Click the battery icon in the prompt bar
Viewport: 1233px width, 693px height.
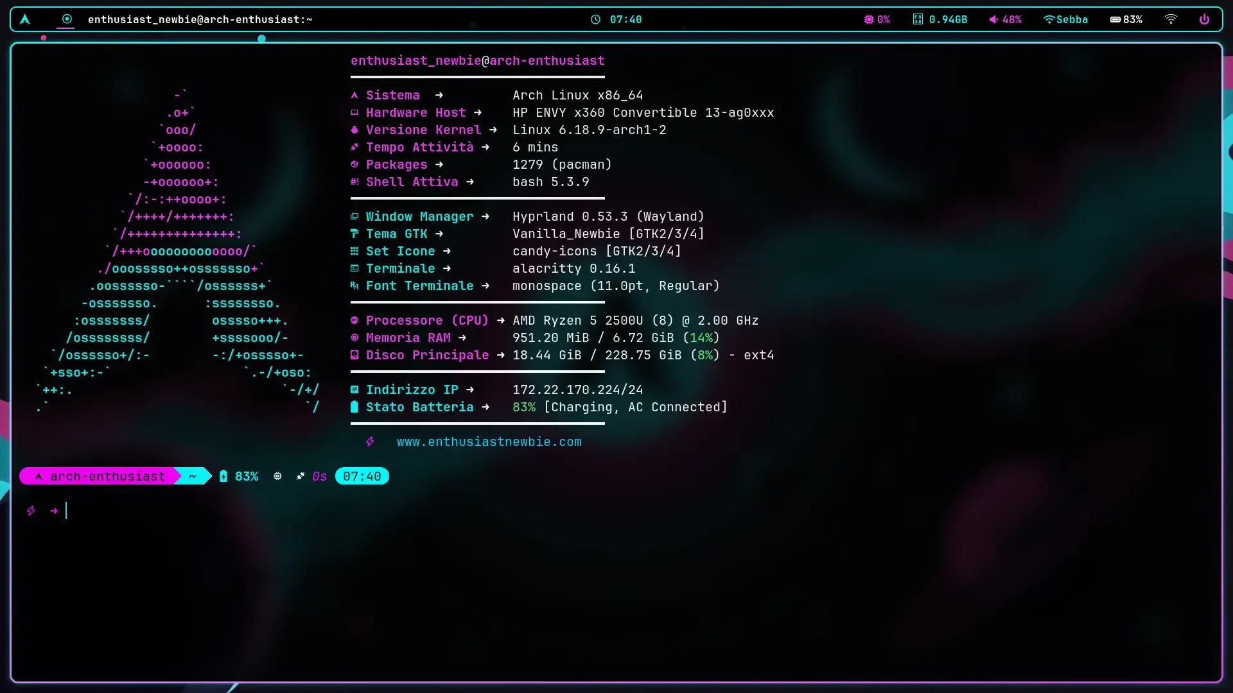point(223,476)
